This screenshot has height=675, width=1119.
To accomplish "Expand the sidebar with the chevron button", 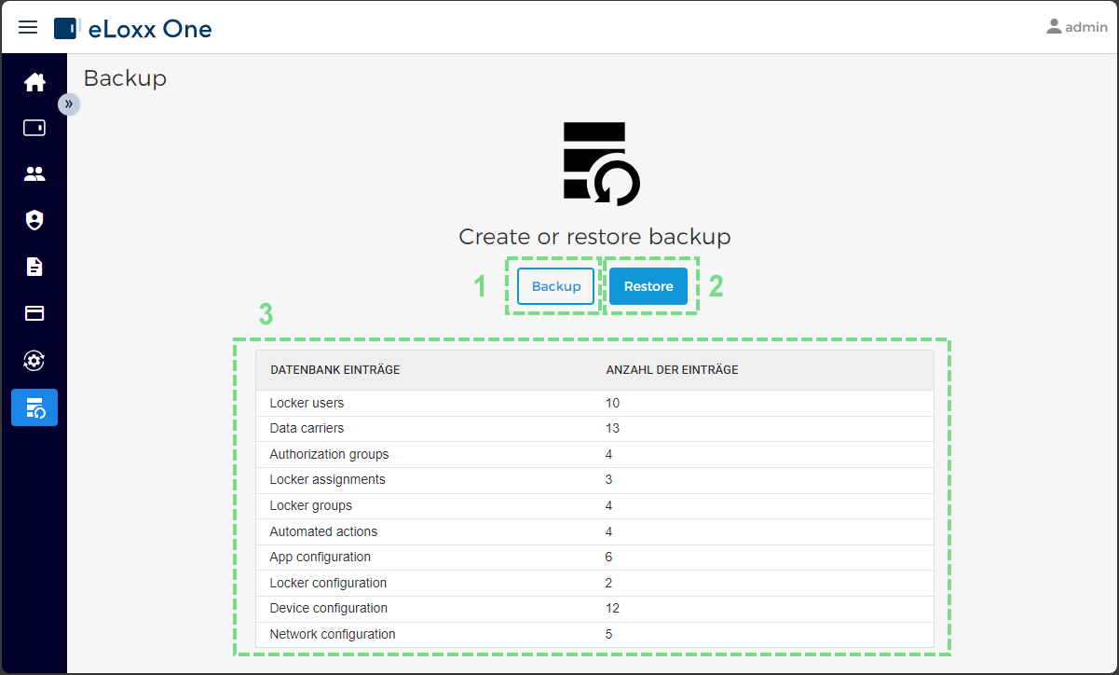I will click(x=69, y=103).
